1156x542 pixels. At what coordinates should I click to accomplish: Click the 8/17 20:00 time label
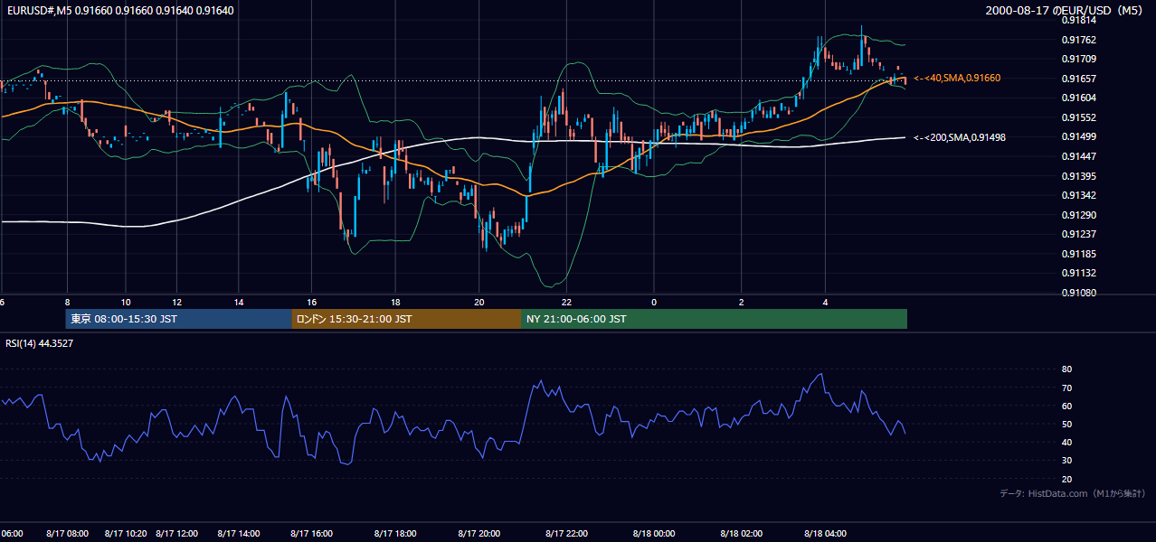pyautogui.click(x=479, y=534)
